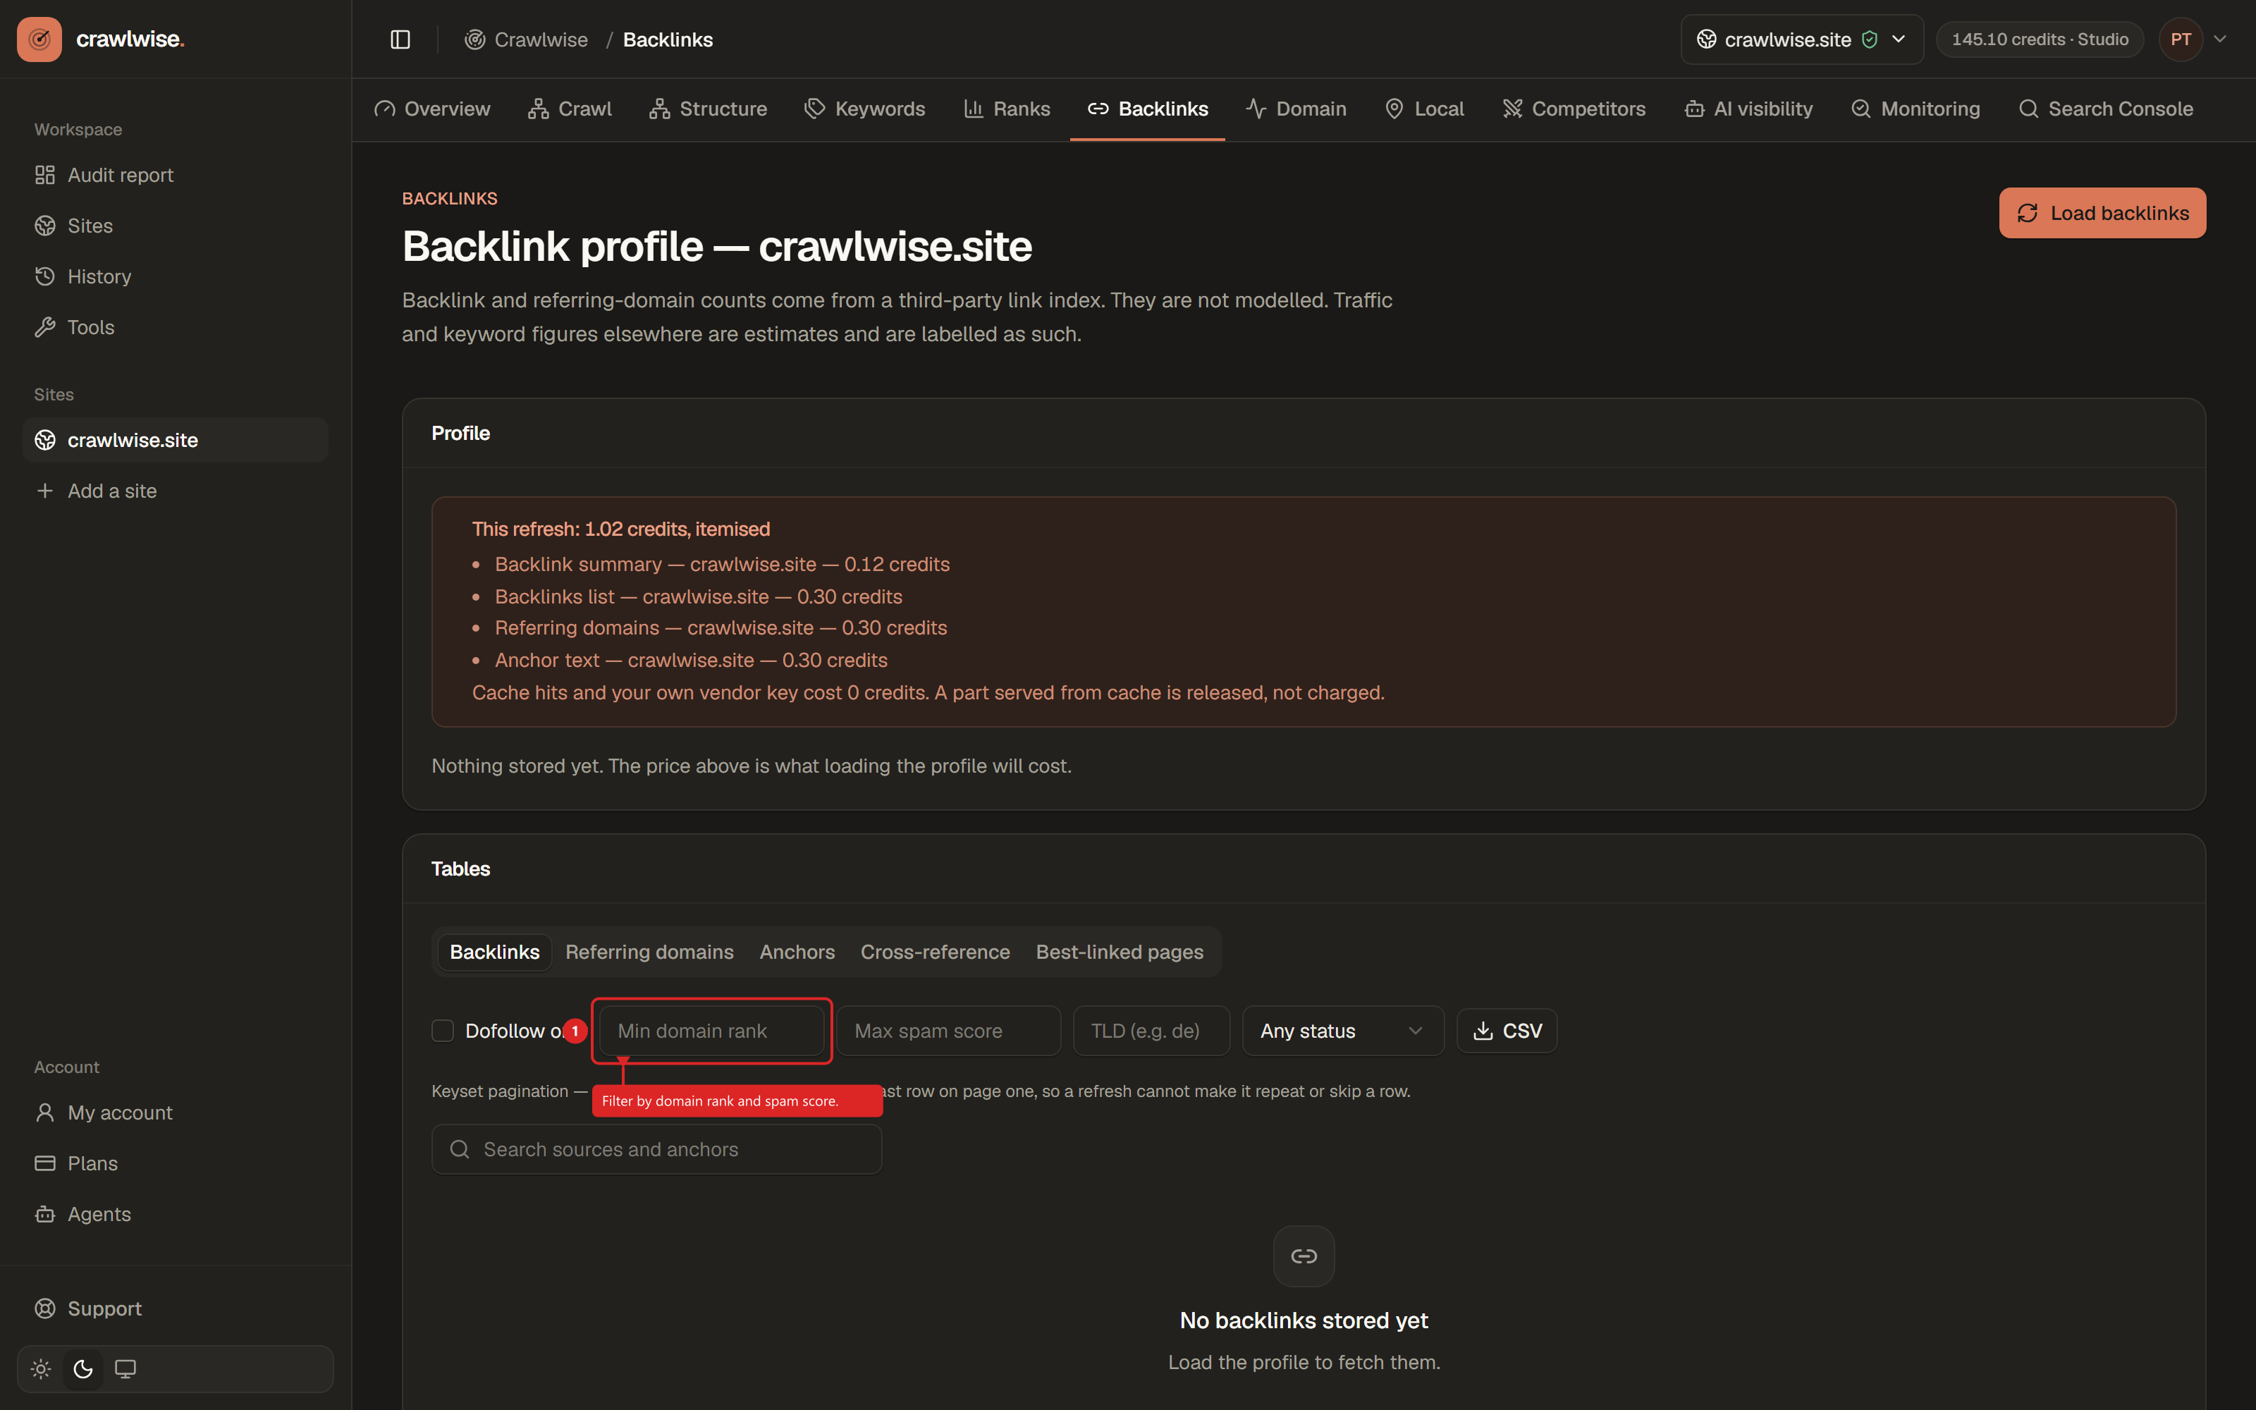Click the Local map pin icon
This screenshot has height=1410, width=2256.
click(x=1394, y=109)
